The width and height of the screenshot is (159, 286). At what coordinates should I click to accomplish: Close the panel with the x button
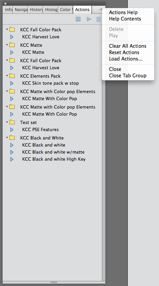5,3
